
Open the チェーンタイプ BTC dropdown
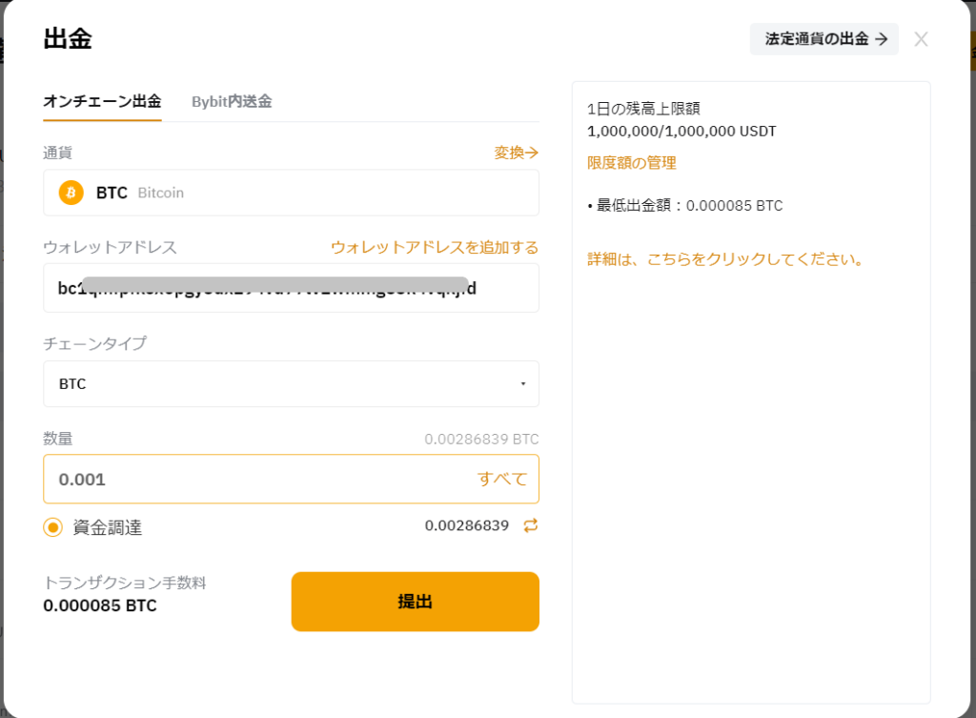coord(291,383)
